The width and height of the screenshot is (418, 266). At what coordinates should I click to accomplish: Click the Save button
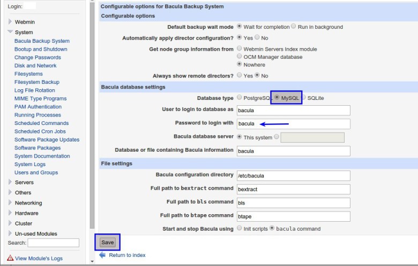point(107,242)
